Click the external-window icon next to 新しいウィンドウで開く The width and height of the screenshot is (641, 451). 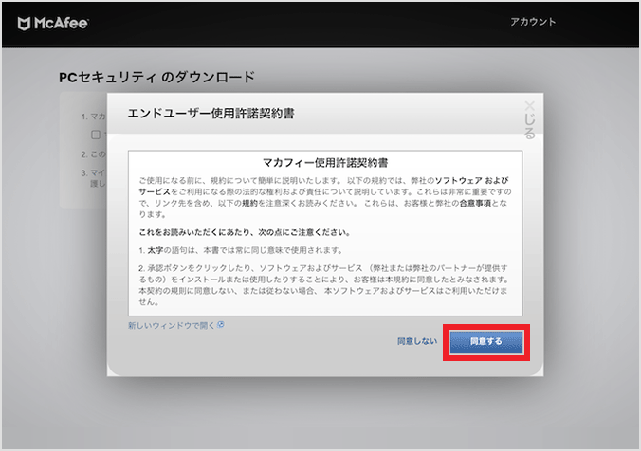[221, 324]
